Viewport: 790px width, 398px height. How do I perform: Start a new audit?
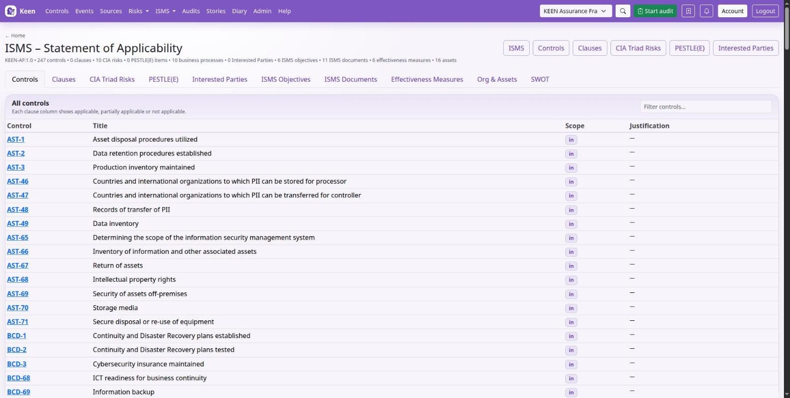point(655,11)
